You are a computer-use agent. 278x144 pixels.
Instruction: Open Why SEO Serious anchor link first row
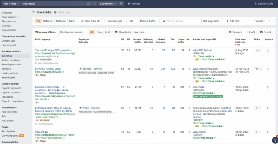pyautogui.click(x=202, y=50)
